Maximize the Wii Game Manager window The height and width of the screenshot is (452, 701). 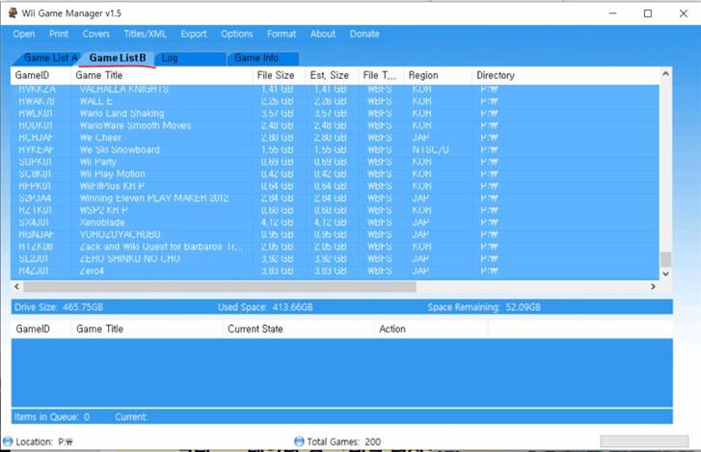[x=648, y=13]
